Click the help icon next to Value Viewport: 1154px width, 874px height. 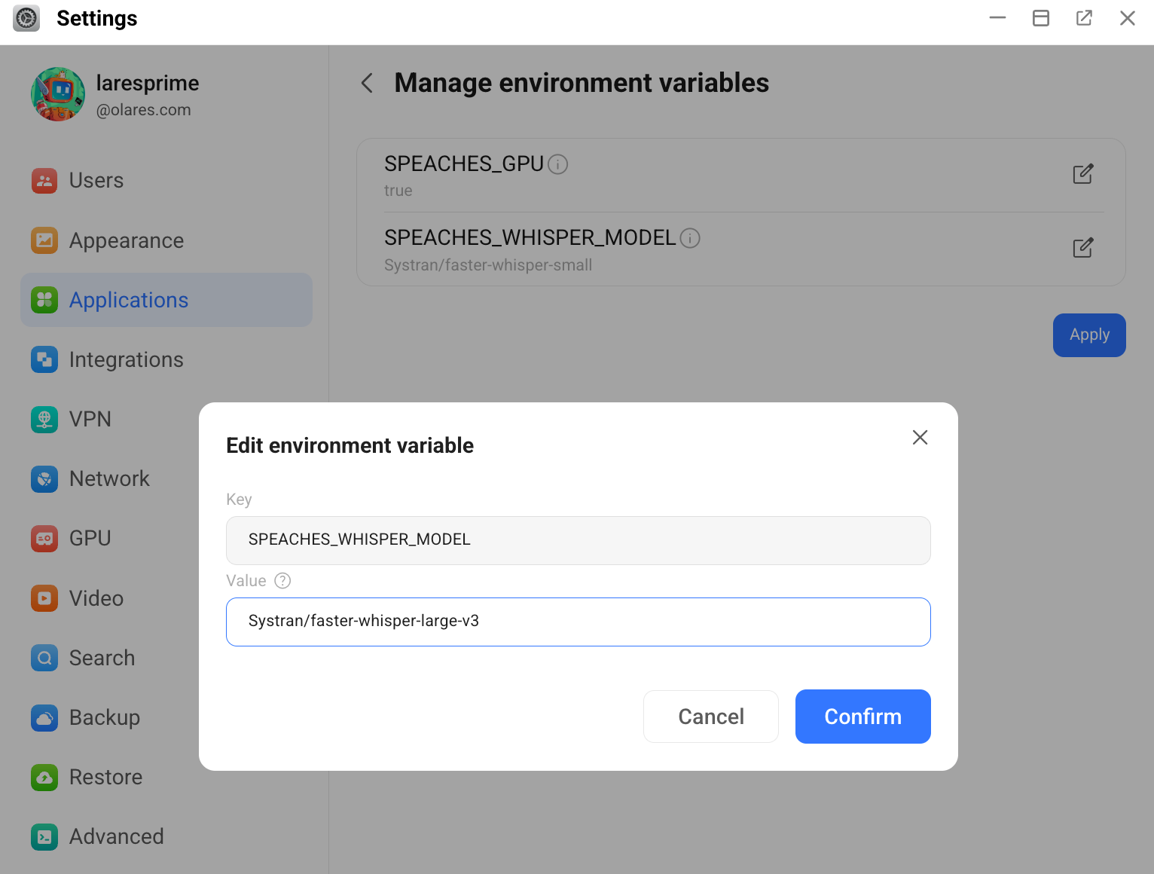pos(282,581)
